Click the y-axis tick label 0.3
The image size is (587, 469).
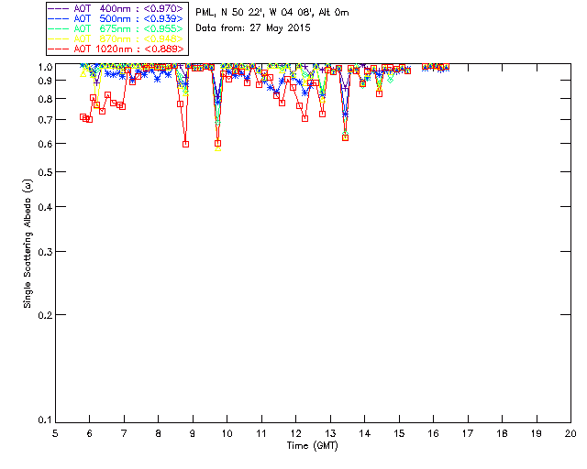45,252
